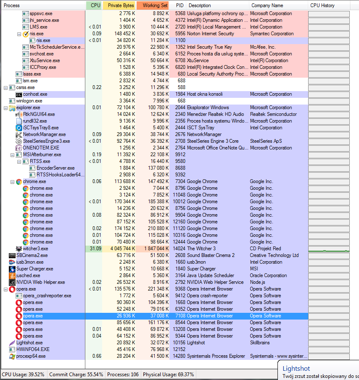Click the purple ONENOTEM.EXE OneNote icon

19,148
